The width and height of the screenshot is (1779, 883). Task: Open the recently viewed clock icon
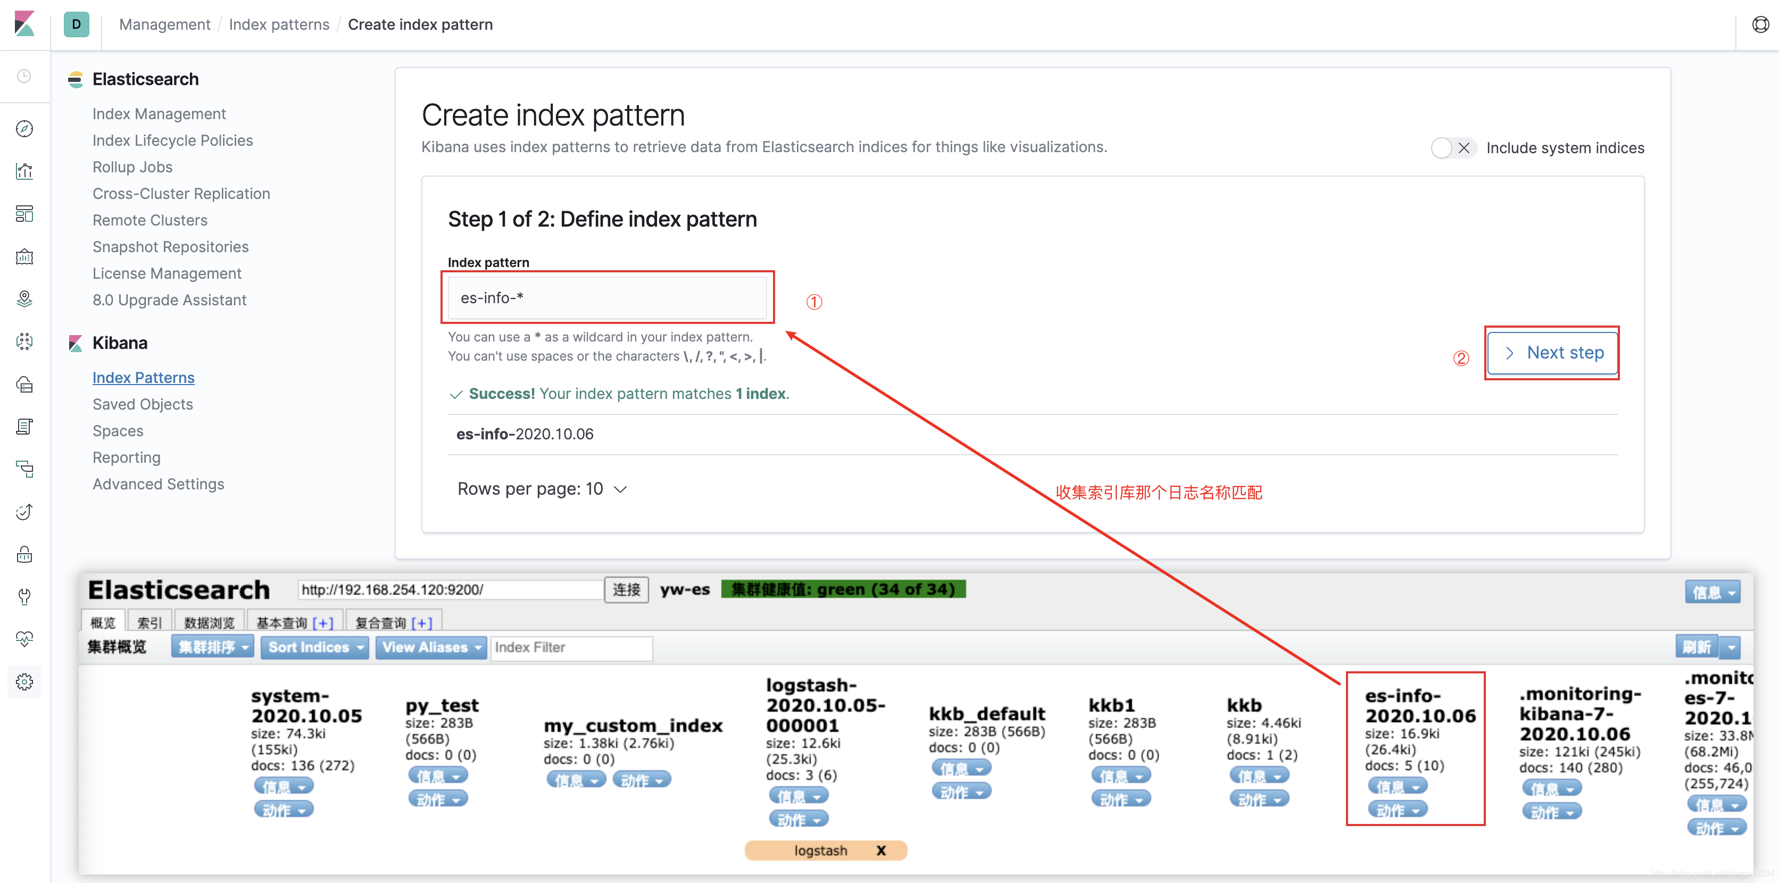point(24,76)
